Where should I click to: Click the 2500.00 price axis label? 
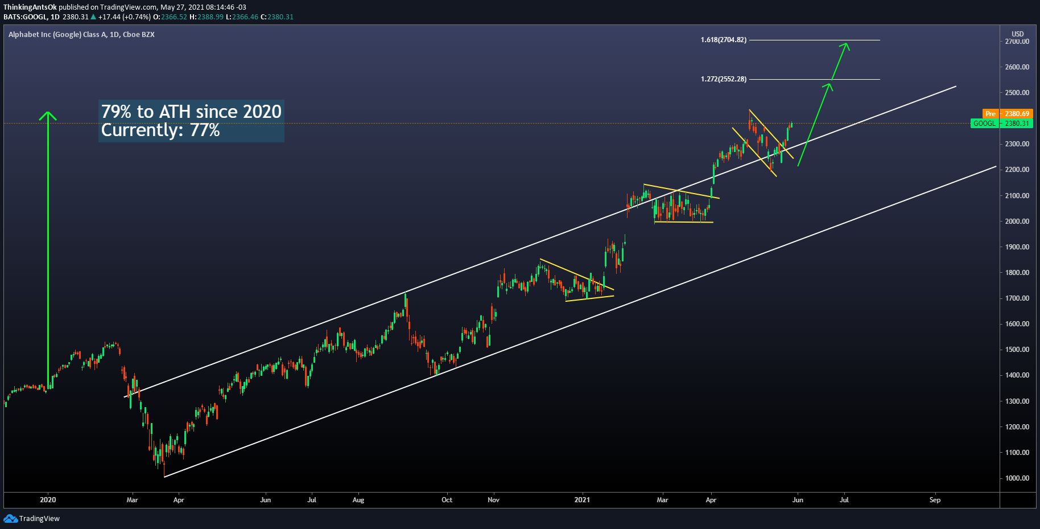pos(1017,93)
